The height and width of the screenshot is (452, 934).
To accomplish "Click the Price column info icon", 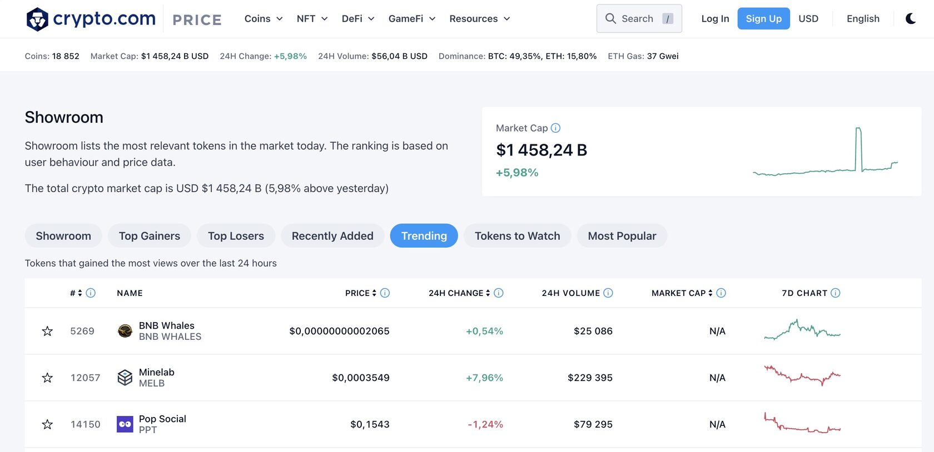I will [385, 293].
